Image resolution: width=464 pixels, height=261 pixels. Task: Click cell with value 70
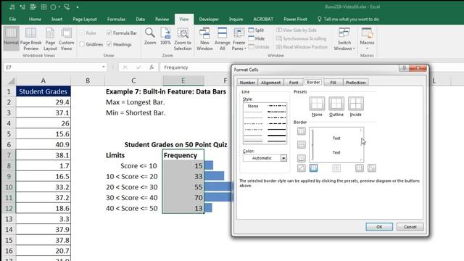183,197
